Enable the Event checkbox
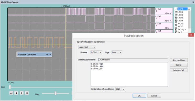 (176, 9)
